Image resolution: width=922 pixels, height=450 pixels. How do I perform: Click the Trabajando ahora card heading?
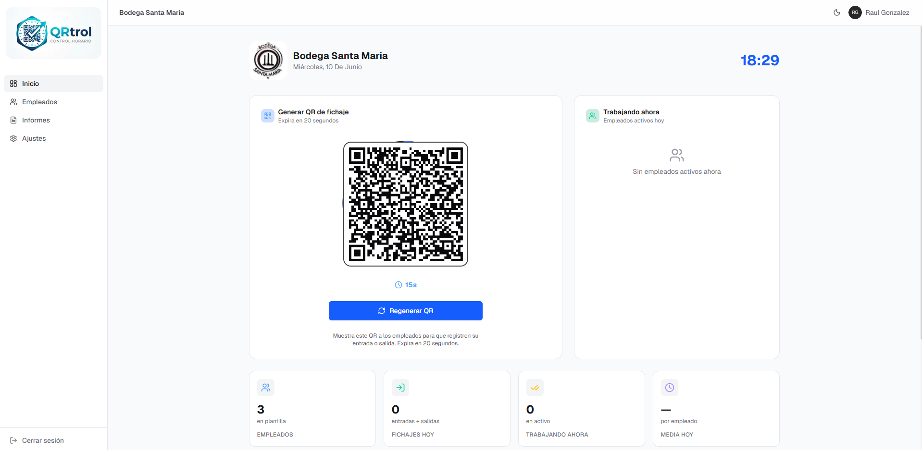pyautogui.click(x=631, y=112)
